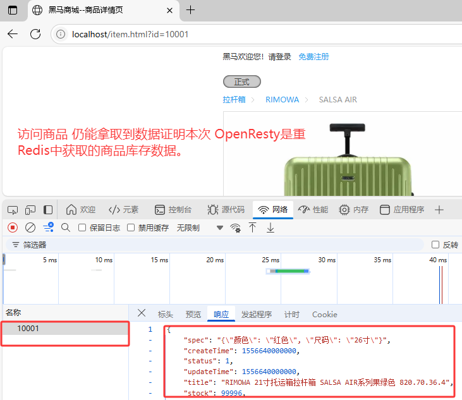Screen dimensions: 462x400
Task: Toggle the DevTools sidebar dock icon
Action: [48, 210]
